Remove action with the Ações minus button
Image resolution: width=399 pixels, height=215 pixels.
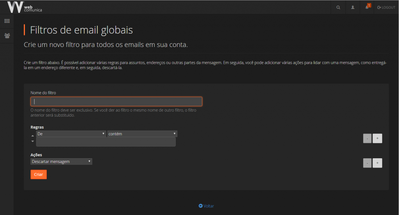pyautogui.click(x=367, y=163)
